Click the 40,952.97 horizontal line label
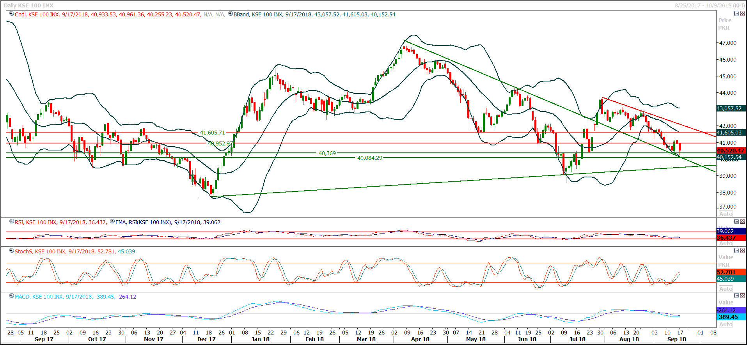Viewport: 747px width, 345px height. [x=220, y=143]
